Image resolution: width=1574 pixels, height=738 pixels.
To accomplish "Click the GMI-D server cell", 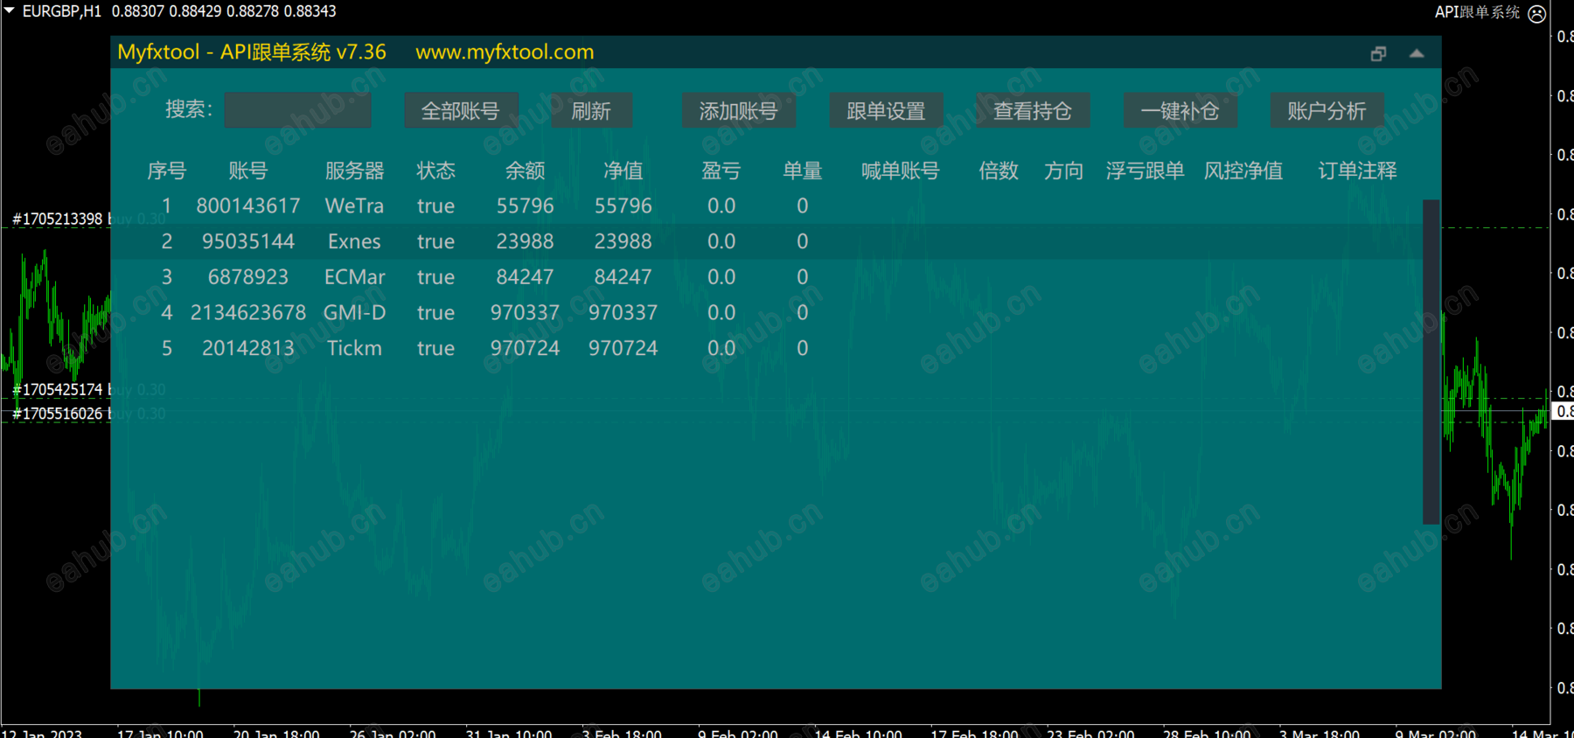I will pyautogui.click(x=354, y=313).
